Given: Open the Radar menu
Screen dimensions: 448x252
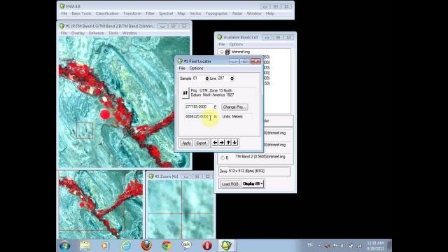Looking at the screenshot, I should [237, 13].
